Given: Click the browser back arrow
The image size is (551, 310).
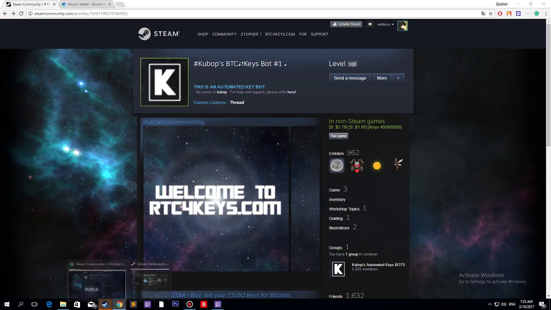Looking at the screenshot, I should pos(5,13).
